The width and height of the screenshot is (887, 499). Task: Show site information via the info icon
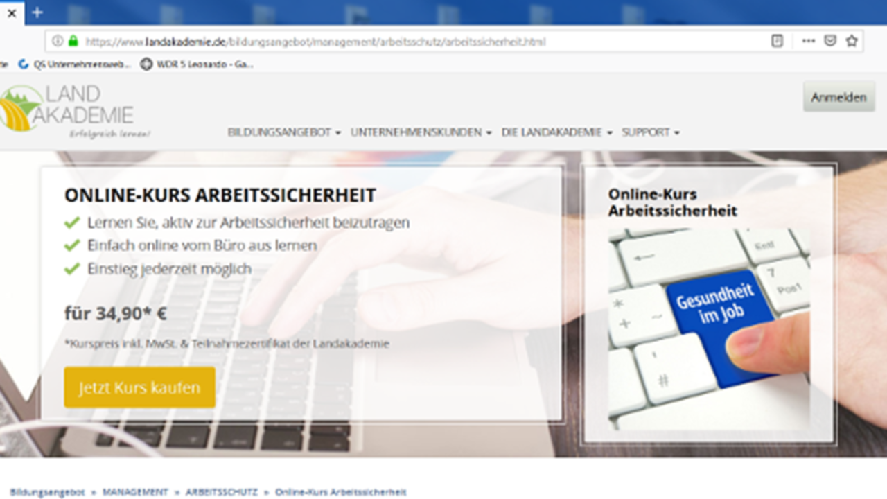58,42
